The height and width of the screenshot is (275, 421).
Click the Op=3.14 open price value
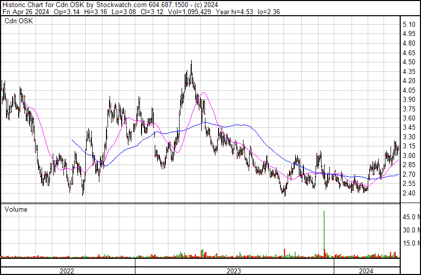pos(66,12)
